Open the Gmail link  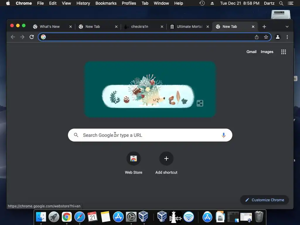pyautogui.click(x=251, y=52)
